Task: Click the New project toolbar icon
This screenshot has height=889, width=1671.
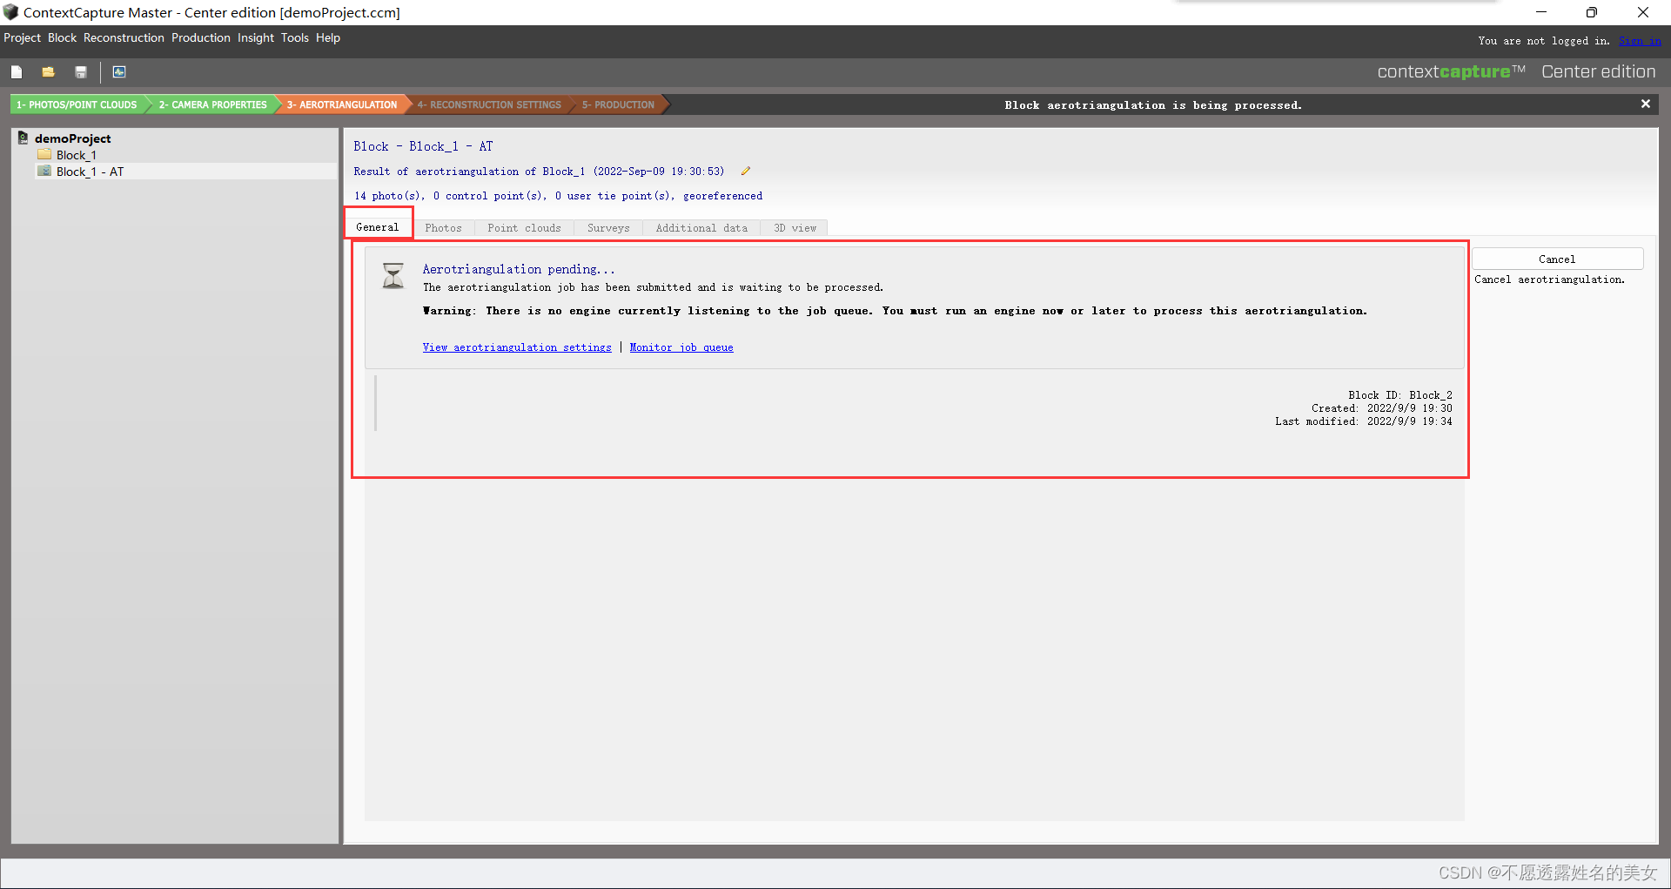Action: (17, 72)
